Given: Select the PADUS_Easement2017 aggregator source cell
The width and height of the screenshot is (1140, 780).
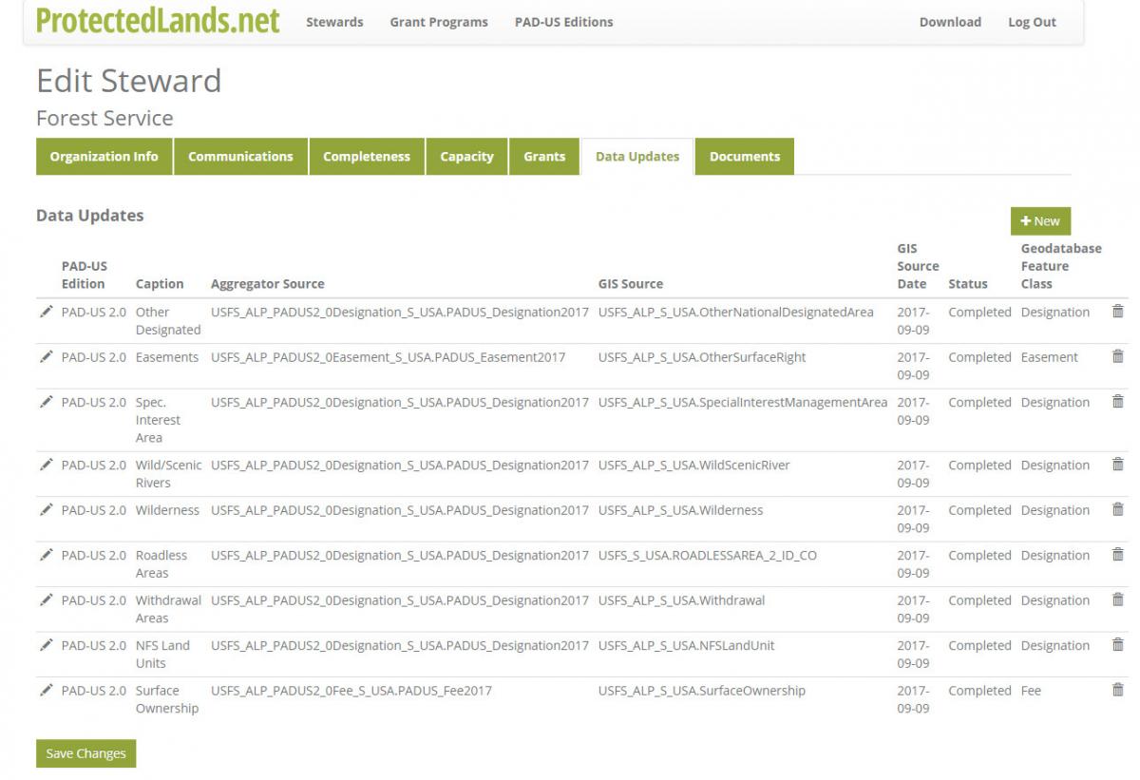Looking at the screenshot, I should [x=389, y=357].
